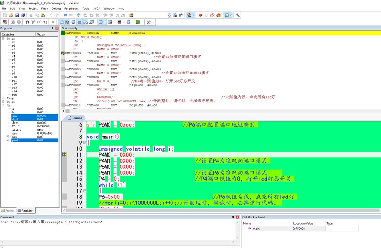This screenshot has height=248, width=381.
Task: Switch to the Project tab
Action: pos(8,210)
